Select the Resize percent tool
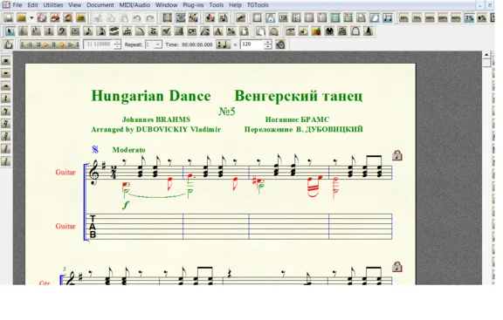This screenshot has height=320, width=503. [x=231, y=31]
